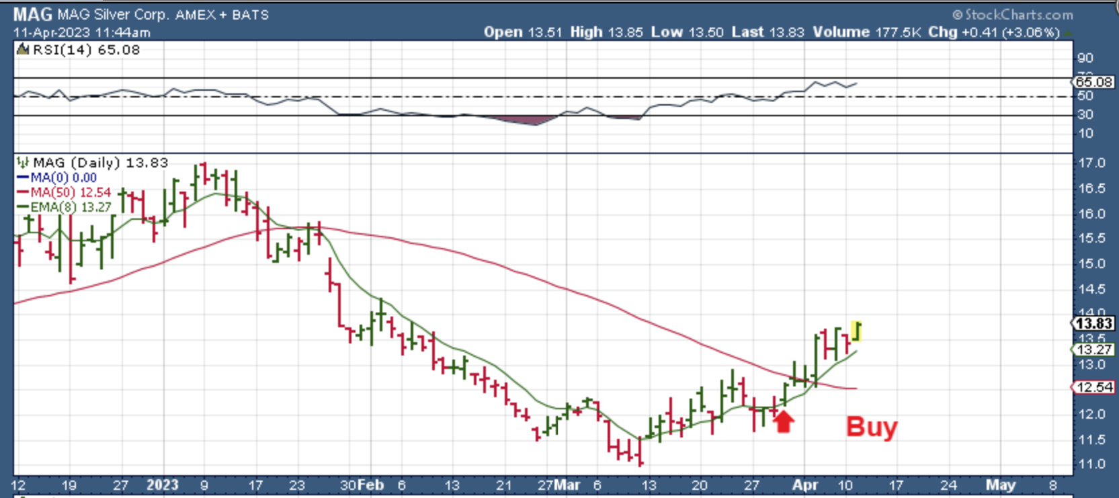Click the "11-Apr-2023 11:44am" timestamp
This screenshot has height=498, width=1119.
tap(82, 32)
